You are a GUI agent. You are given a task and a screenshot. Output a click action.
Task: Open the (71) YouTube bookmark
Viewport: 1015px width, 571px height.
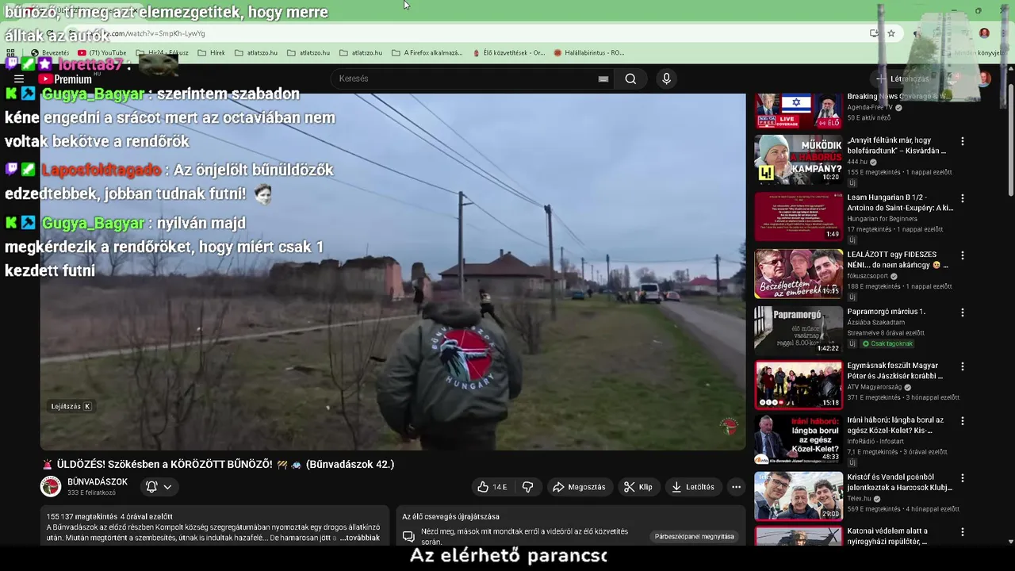click(x=101, y=53)
